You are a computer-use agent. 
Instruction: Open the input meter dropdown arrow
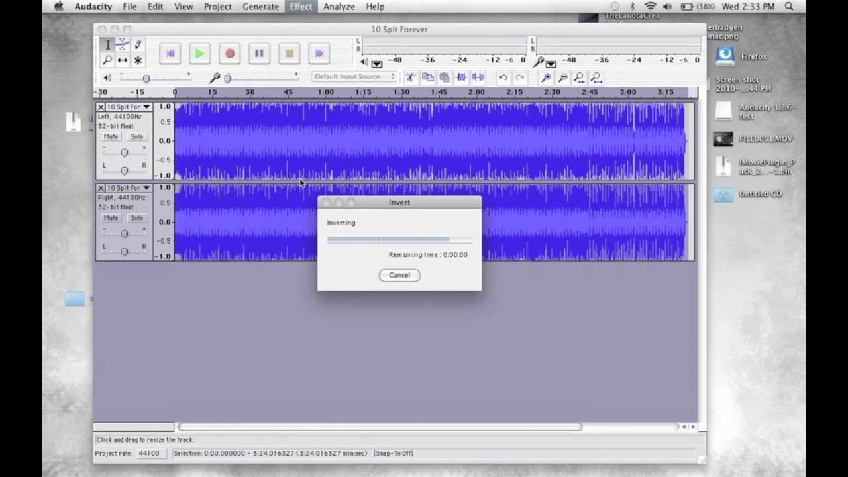pos(551,64)
